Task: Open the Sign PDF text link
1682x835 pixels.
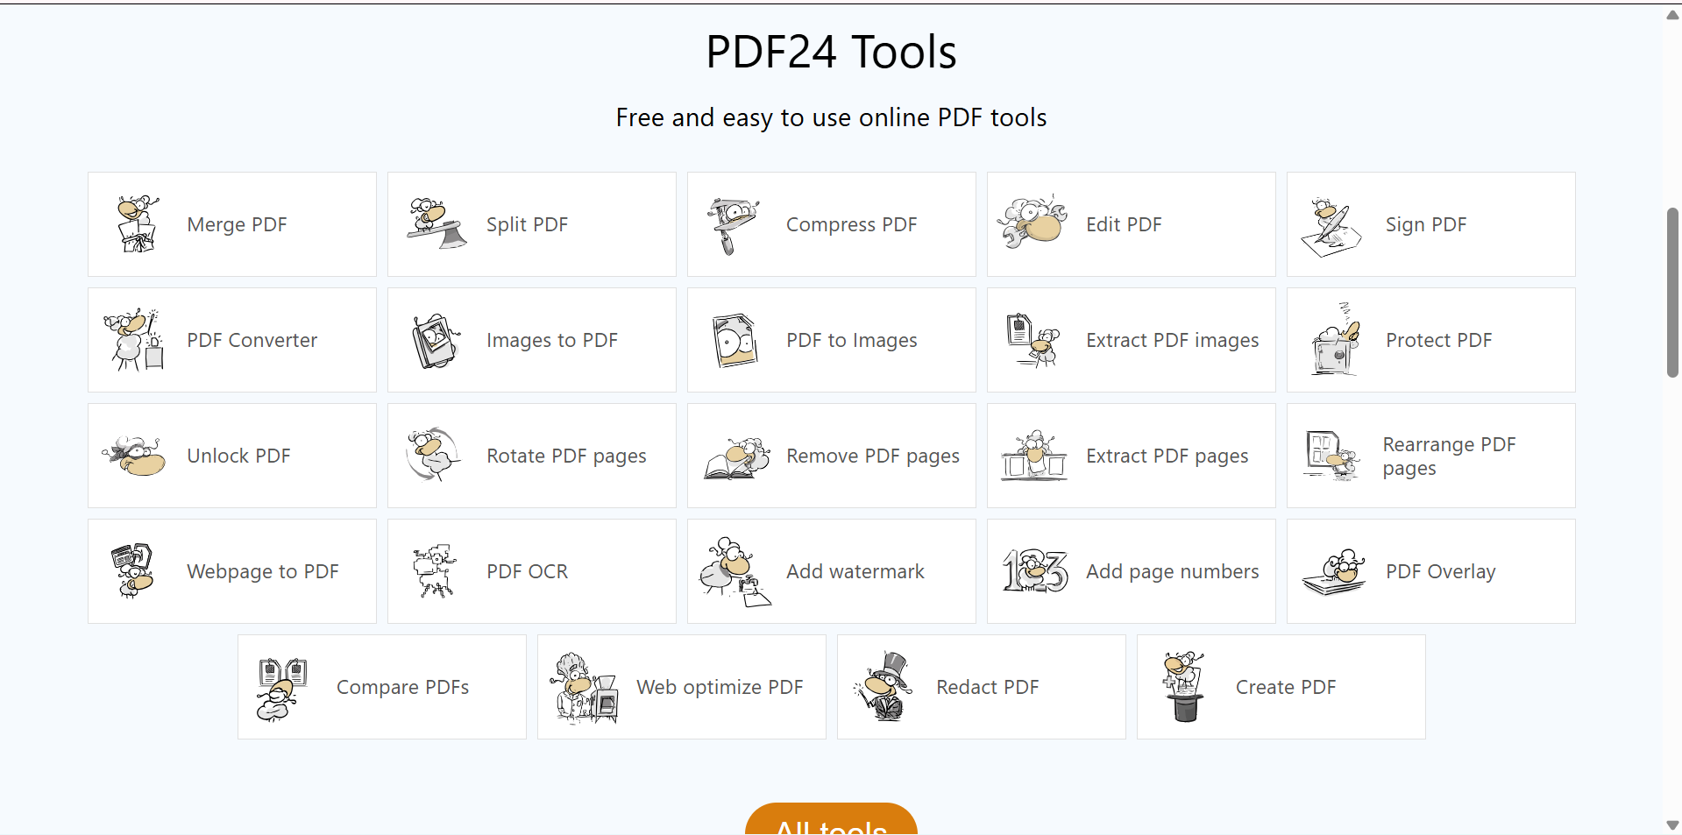Action: (x=1425, y=224)
